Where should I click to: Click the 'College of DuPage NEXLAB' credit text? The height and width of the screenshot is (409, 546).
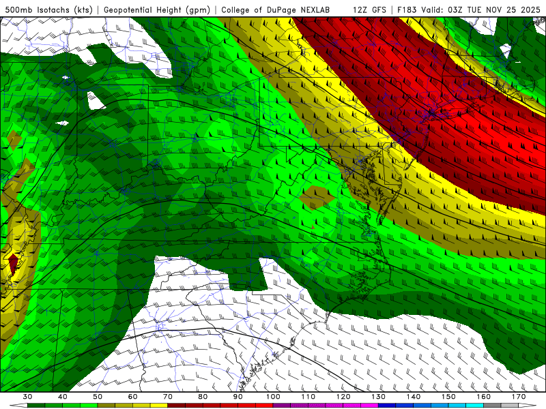(x=276, y=10)
